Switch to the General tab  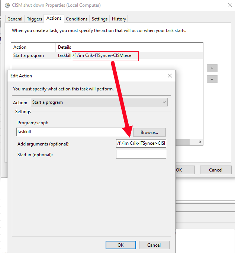pos(15,19)
